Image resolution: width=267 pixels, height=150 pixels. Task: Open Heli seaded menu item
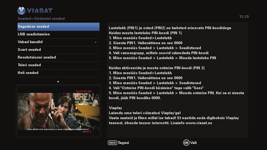[58, 73]
